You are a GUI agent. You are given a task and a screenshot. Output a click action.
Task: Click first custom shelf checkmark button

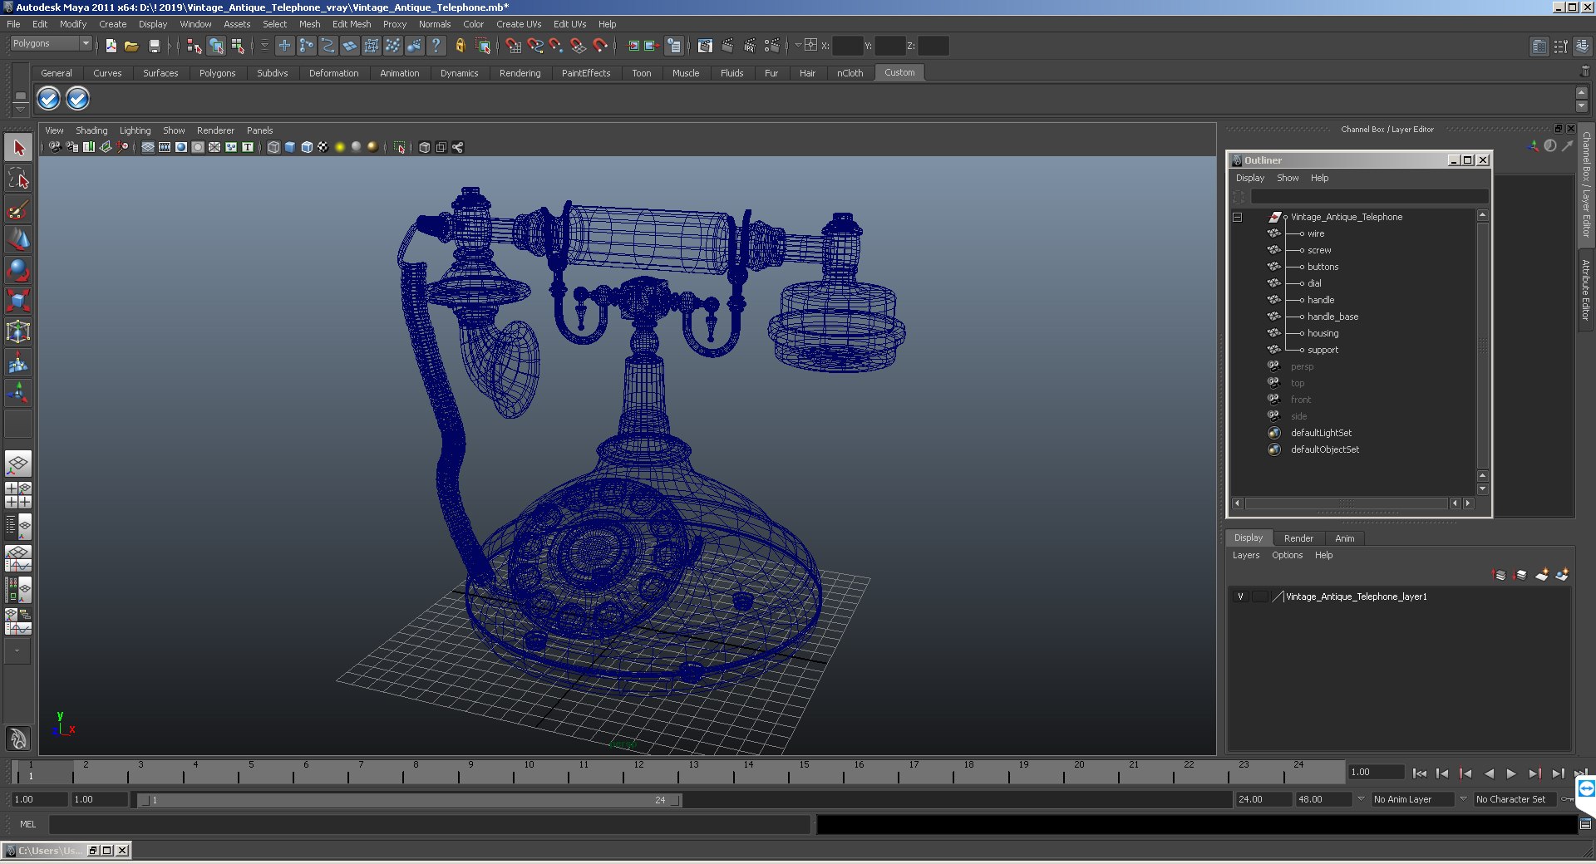pos(48,99)
